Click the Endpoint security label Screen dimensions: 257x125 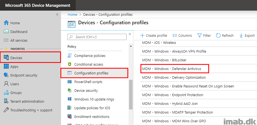click(x=24, y=75)
